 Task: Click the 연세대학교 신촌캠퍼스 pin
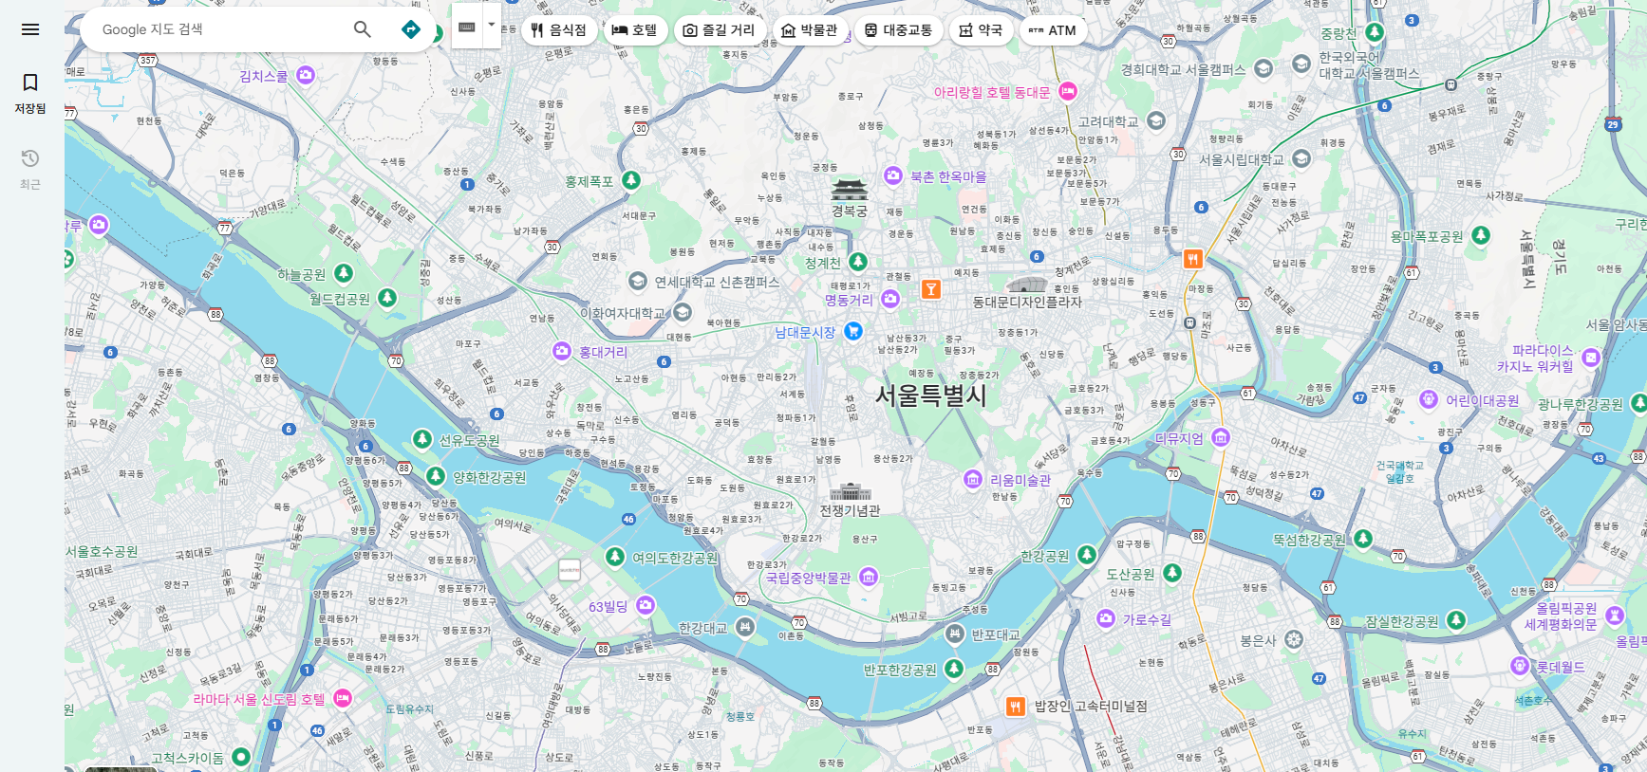(x=638, y=281)
